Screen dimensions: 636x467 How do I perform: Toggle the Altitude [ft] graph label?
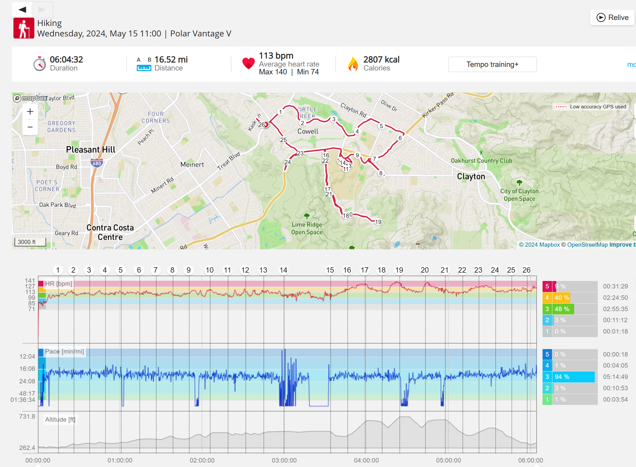[60, 420]
